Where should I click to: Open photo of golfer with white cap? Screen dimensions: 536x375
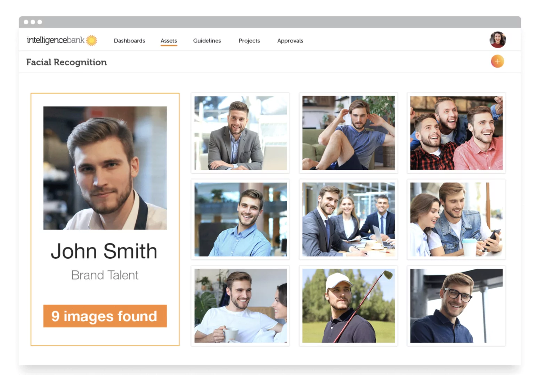(348, 306)
